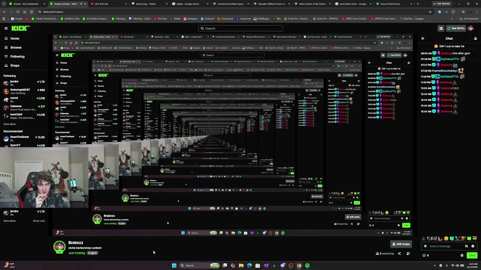Click the Gift Subs button
Viewport: 481px width, 270px height.
point(401,244)
